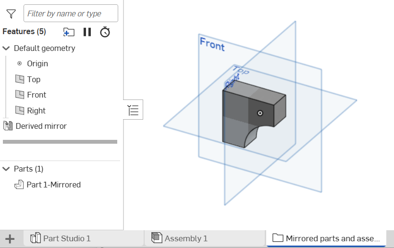Switch to the Part Studio 1 tab

pyautogui.click(x=66, y=238)
